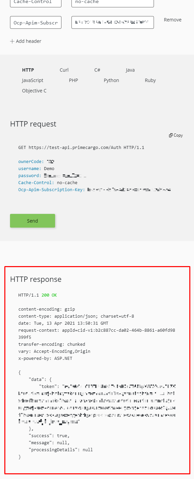
Task: Switch to the Java tab
Action: [x=130, y=70]
